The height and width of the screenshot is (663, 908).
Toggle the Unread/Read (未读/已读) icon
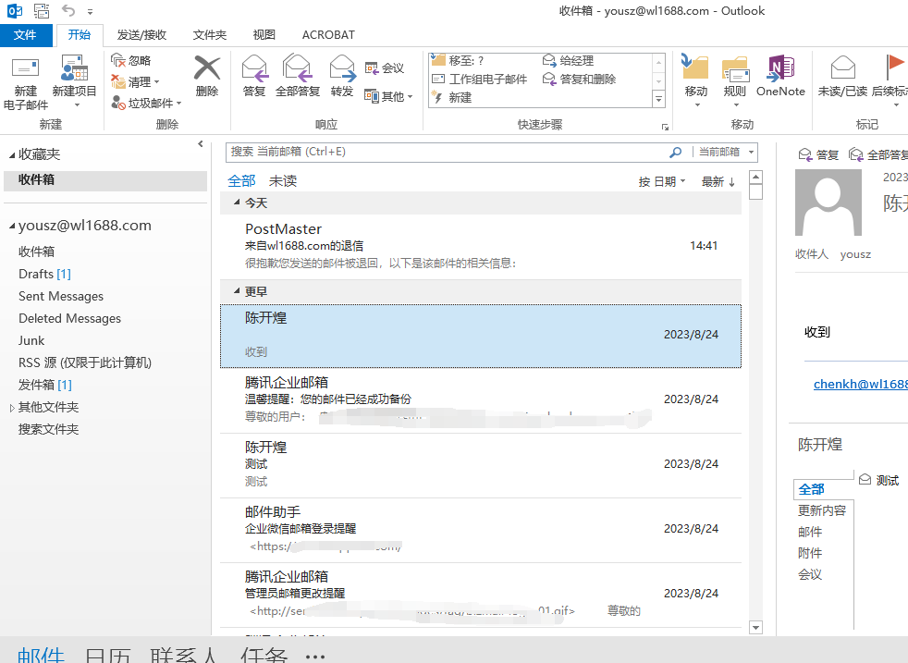click(842, 68)
